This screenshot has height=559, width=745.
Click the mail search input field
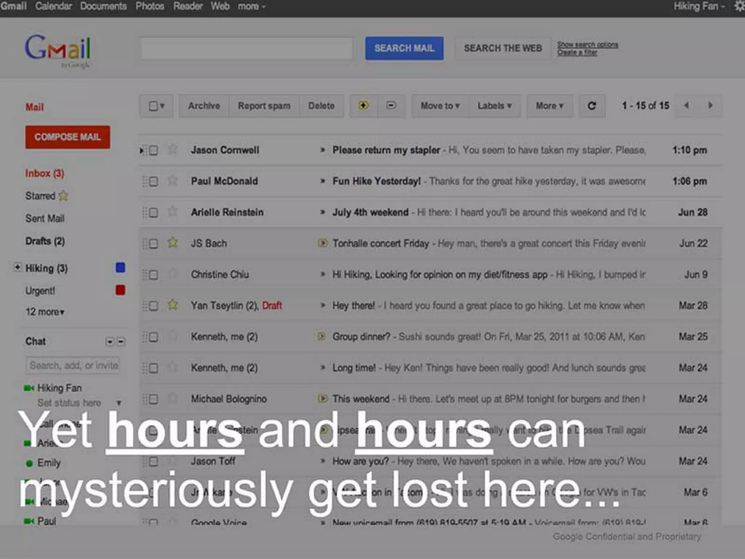[x=247, y=48]
